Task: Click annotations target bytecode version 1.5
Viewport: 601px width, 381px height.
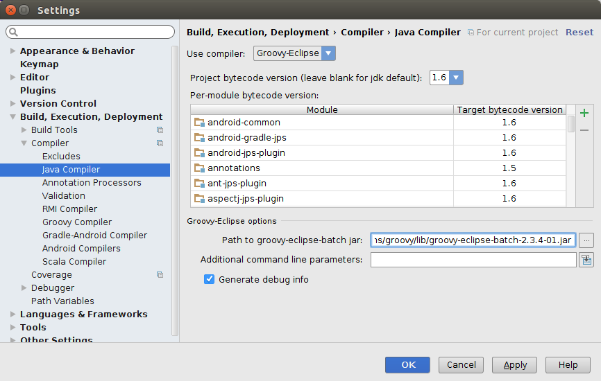Action: click(x=509, y=168)
